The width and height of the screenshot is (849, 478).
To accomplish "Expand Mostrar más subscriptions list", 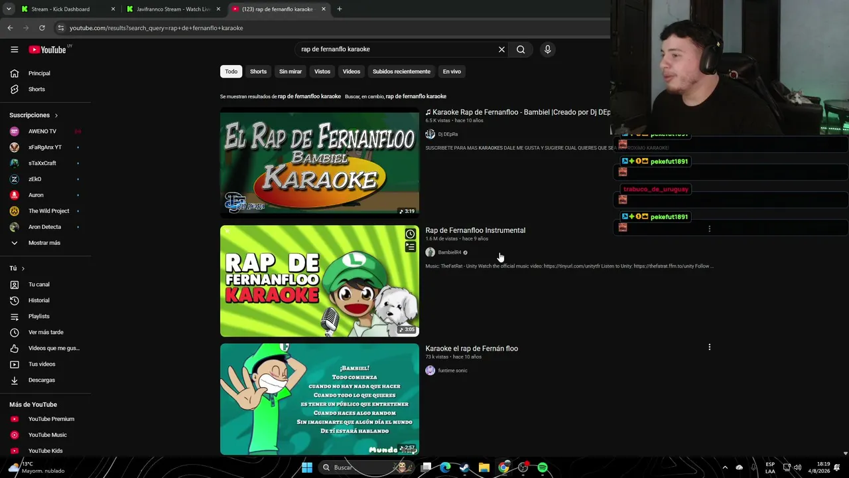I will 46,243.
